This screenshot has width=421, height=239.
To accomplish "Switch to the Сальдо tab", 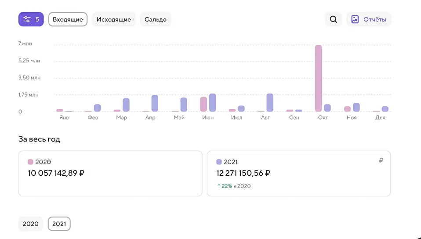I will click(156, 19).
